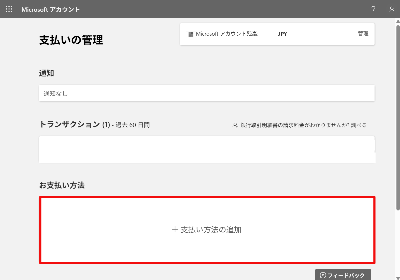The width and height of the screenshot is (400, 280).
Task: Click the 過去 60 日間 text
Action: (x=133, y=125)
